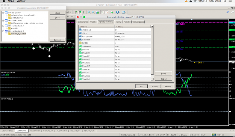Select the line chart type icon
This screenshot has height=137, width=235.
coord(84,12)
